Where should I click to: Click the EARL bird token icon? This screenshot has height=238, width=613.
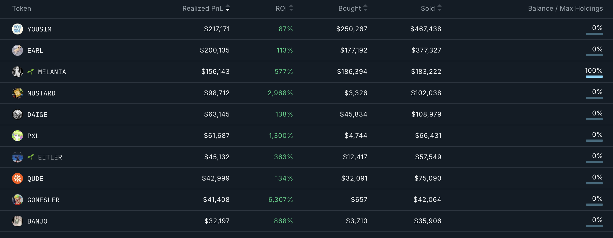(x=17, y=50)
